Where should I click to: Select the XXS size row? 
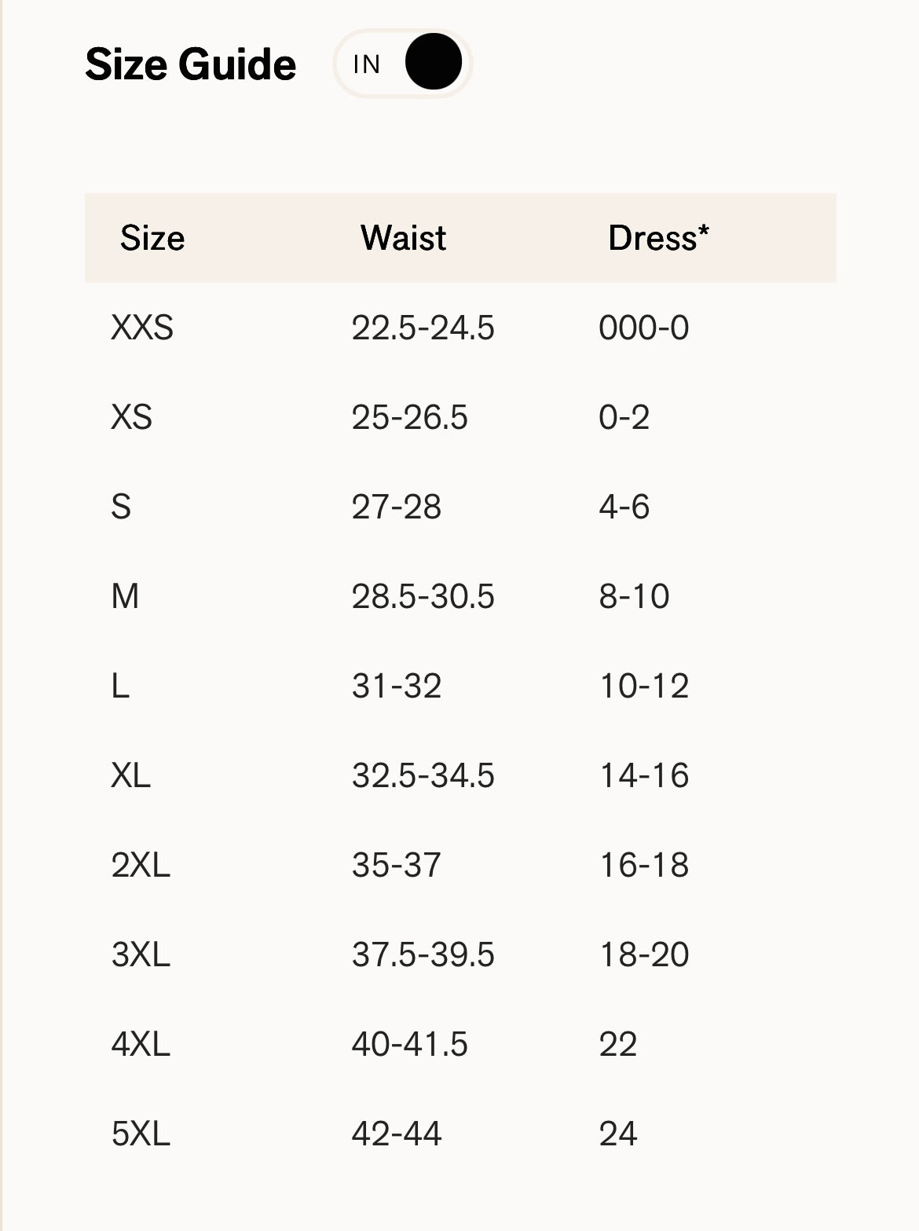pos(143,329)
